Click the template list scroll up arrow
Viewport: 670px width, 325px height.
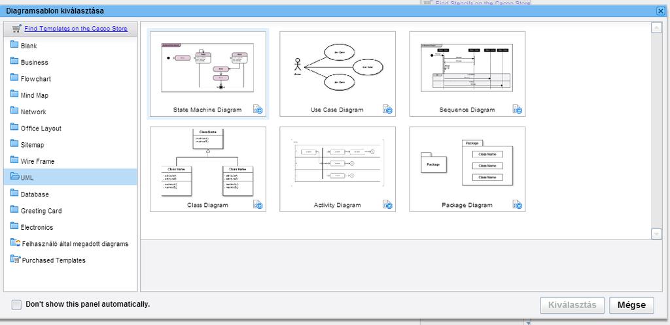pyautogui.click(x=656, y=27)
